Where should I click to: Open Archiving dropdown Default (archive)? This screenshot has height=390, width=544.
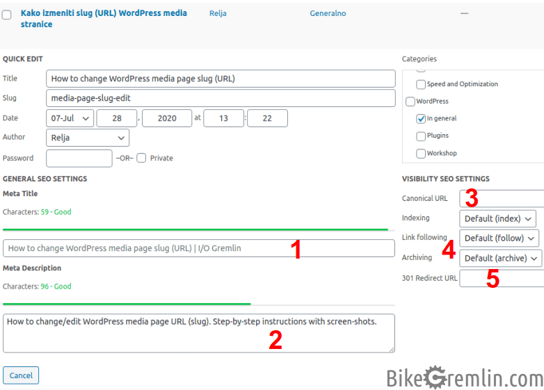(501, 259)
